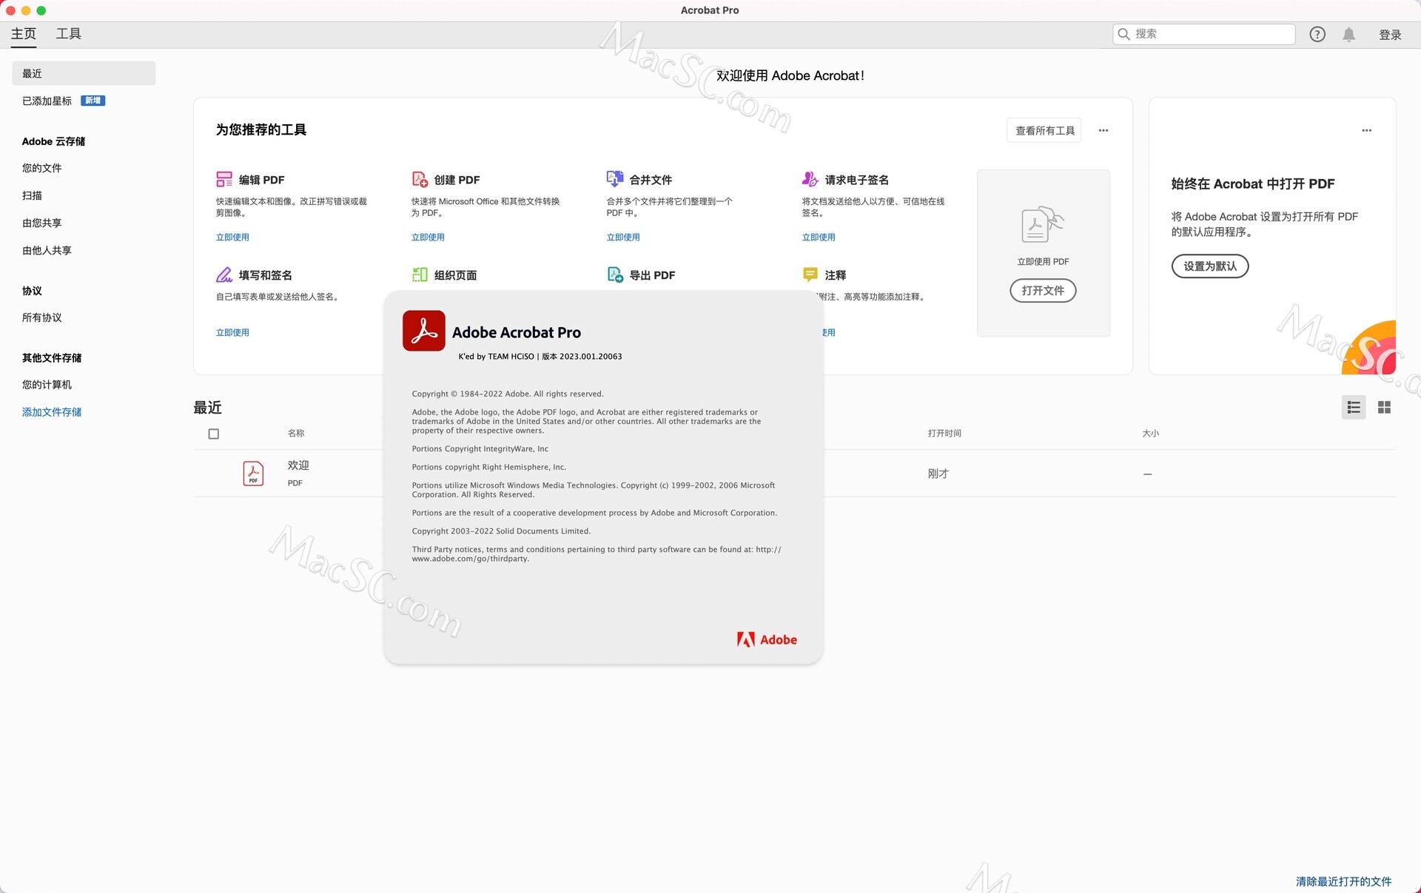Screen dimensions: 1421x893
Task: Click the PDF illustration above 打开文件
Action: (x=1043, y=224)
